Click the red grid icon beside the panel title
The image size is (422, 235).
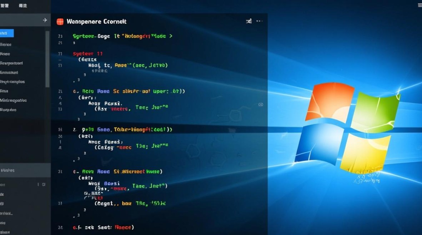[x=61, y=21]
